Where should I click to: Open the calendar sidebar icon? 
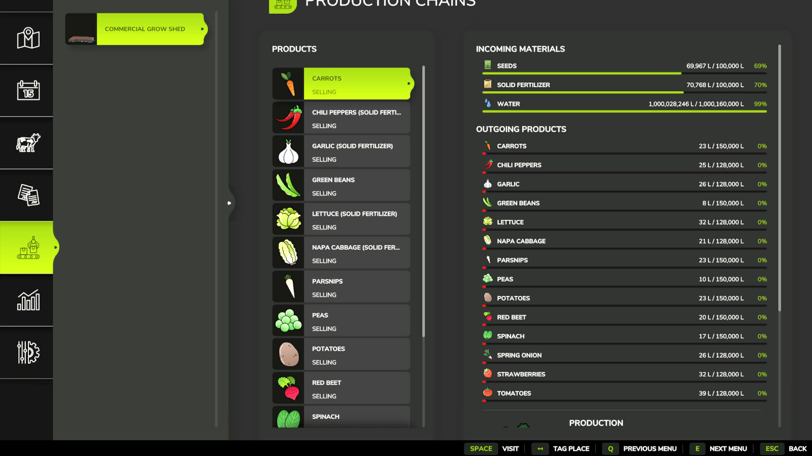(28, 91)
